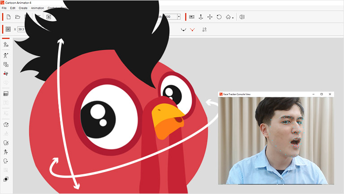
Task: Toggle the red V-shaped angle button
Action: tap(192, 29)
